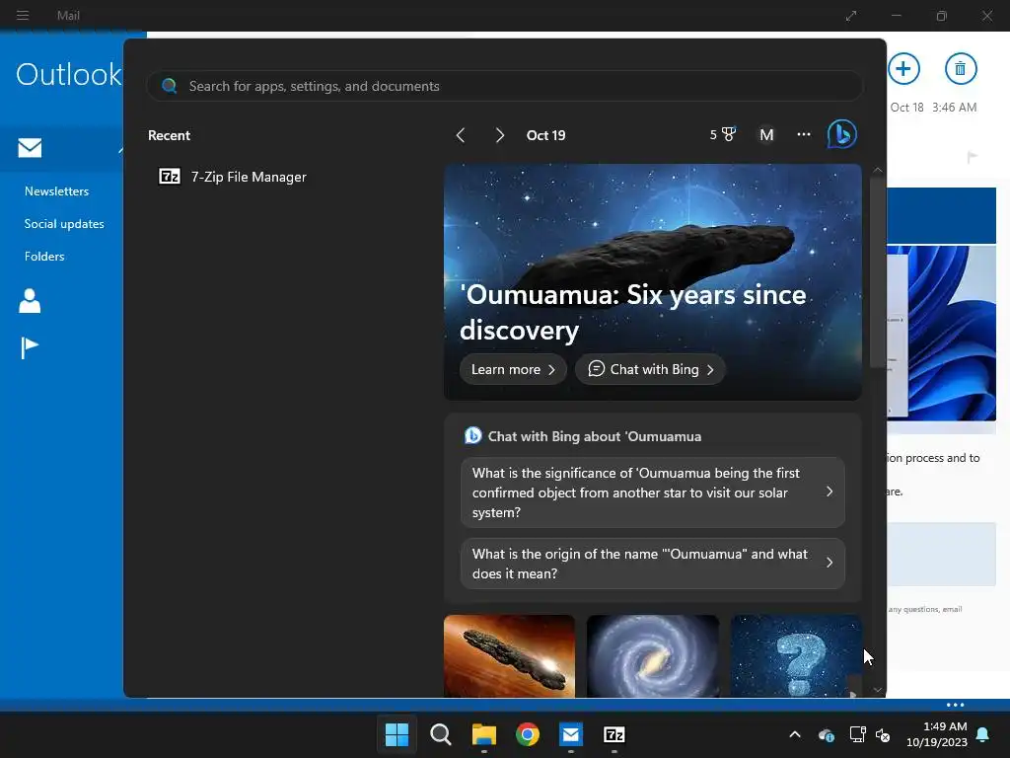Click the Oct 19 date label
The width and height of the screenshot is (1010, 758).
click(x=545, y=135)
